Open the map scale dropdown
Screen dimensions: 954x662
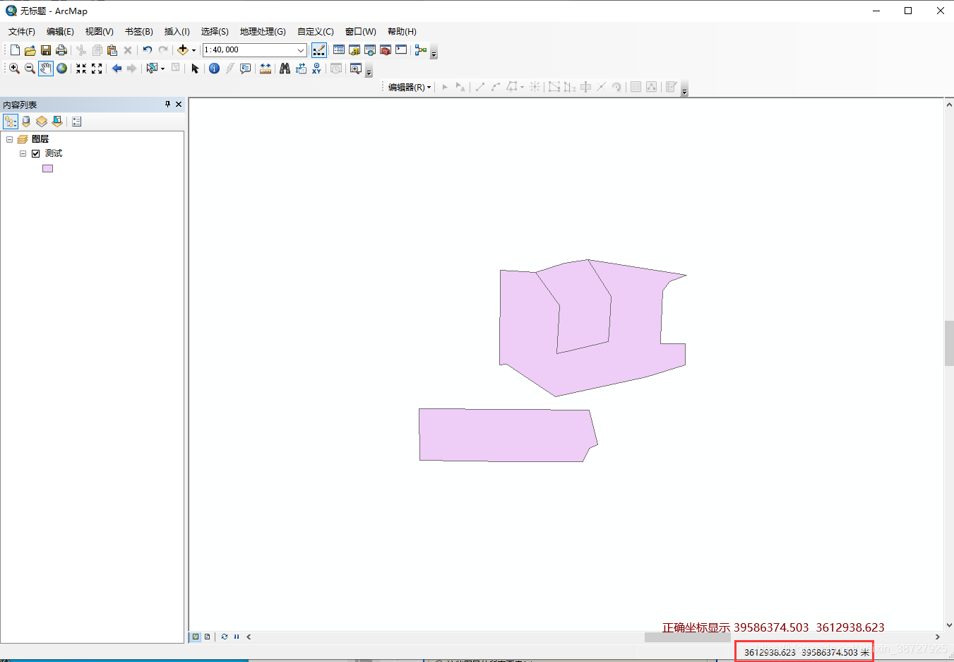point(301,50)
